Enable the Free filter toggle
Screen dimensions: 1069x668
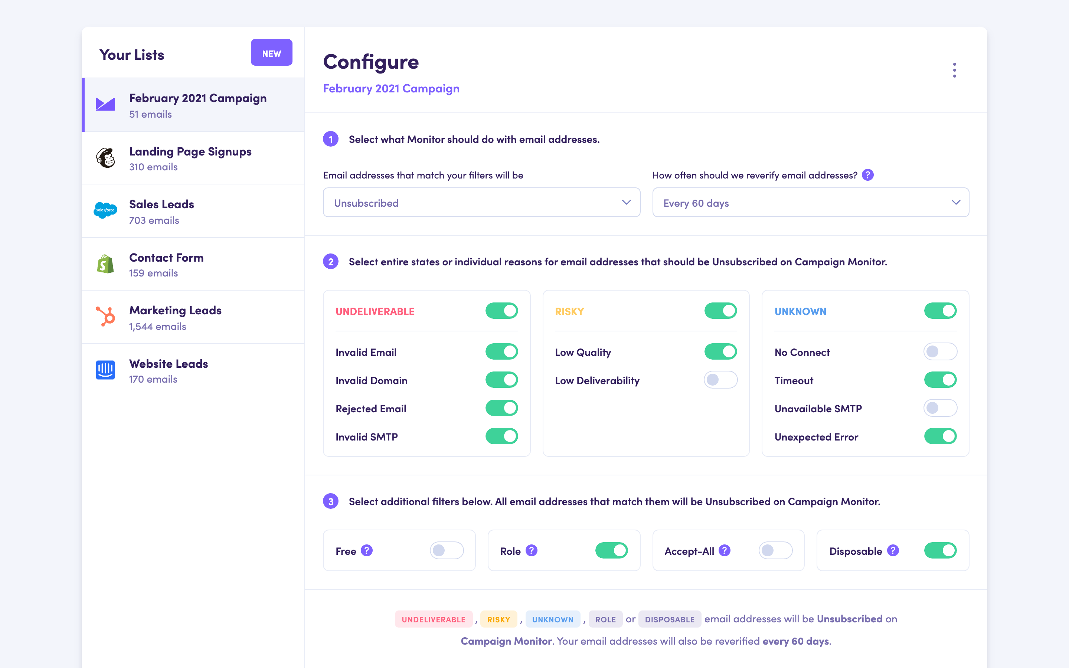[x=447, y=550]
